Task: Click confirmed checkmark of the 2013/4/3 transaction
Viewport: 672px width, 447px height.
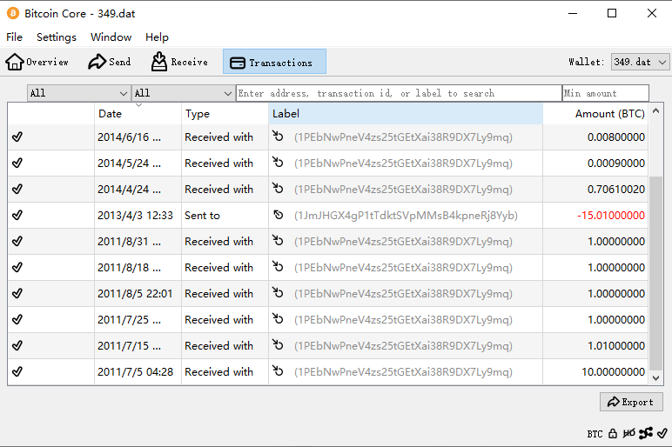Action: click(x=17, y=215)
